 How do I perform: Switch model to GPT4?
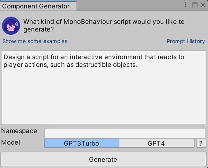[157, 143]
